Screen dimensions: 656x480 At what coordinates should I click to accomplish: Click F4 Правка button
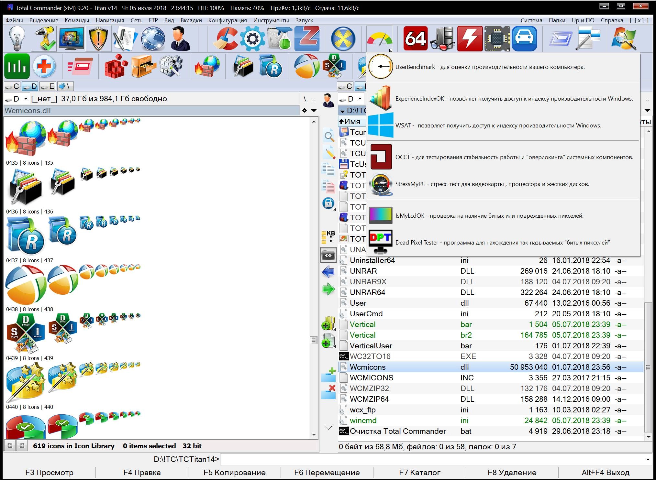point(142,473)
